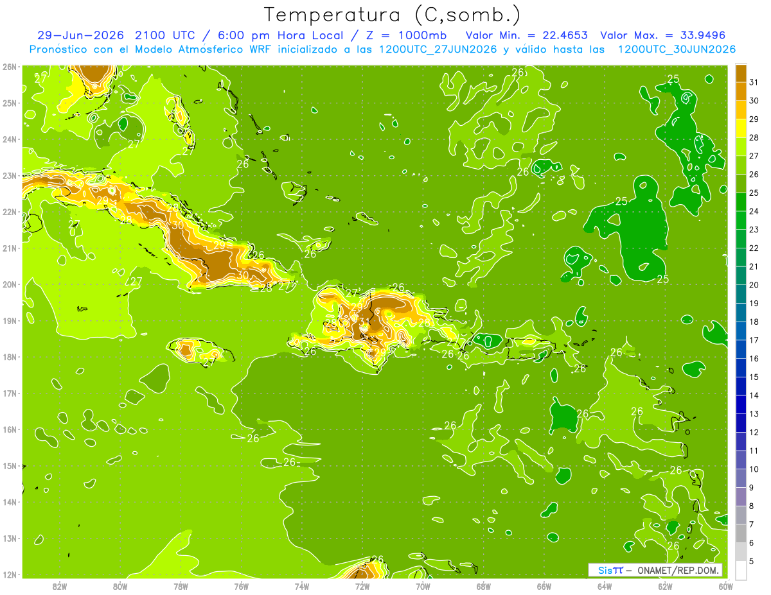This screenshot has height=595, width=771.
Task: Click the "82W" longitude axis label
Action: tap(60, 585)
